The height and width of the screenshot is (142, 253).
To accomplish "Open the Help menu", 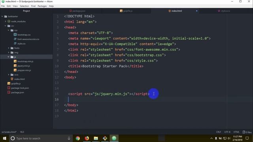I will [51, 6].
